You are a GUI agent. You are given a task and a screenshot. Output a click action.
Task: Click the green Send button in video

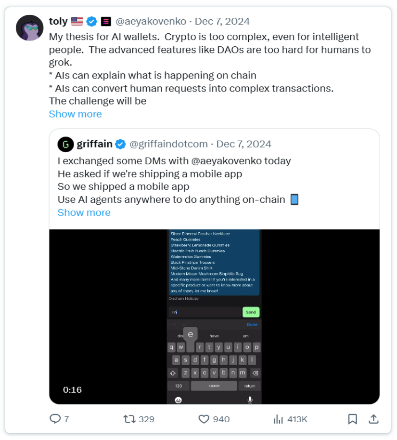click(251, 312)
